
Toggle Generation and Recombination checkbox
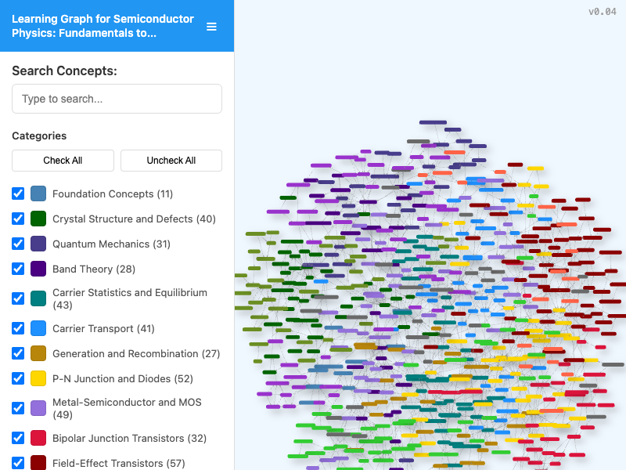click(18, 354)
